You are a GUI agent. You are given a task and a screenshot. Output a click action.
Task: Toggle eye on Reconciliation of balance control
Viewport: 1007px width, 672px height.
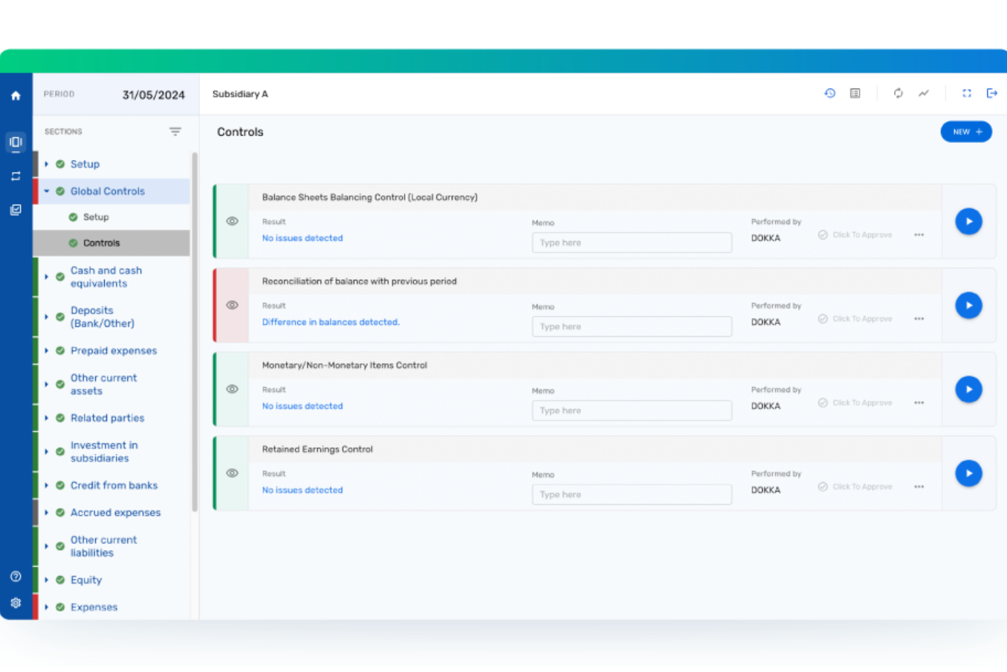click(x=232, y=305)
